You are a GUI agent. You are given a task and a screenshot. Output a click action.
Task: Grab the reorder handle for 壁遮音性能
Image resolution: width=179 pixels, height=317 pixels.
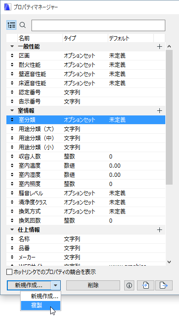(x=12, y=74)
